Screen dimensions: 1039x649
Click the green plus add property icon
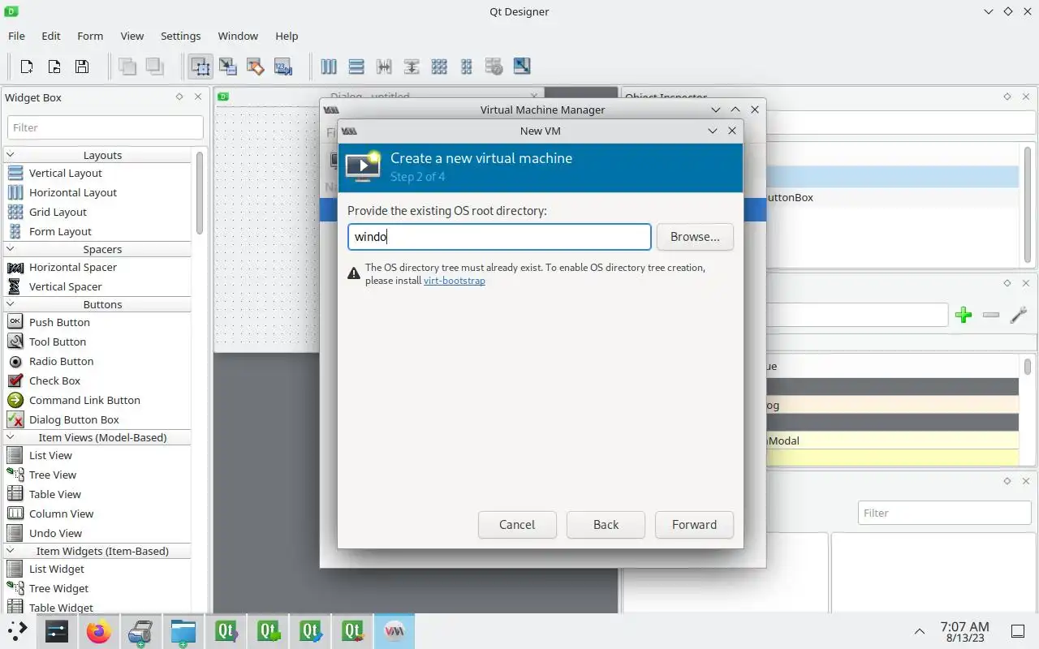964,315
